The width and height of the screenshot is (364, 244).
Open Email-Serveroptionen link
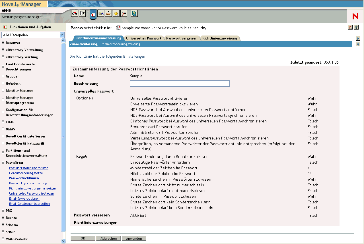click(24, 199)
